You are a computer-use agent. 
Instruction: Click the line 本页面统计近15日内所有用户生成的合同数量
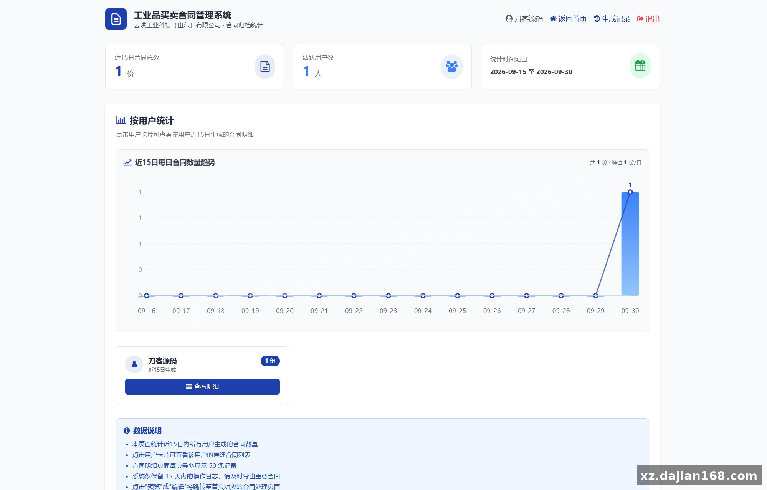tap(195, 444)
